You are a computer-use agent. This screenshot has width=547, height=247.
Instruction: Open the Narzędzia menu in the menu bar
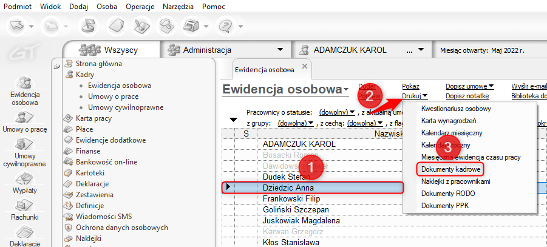coord(177,7)
